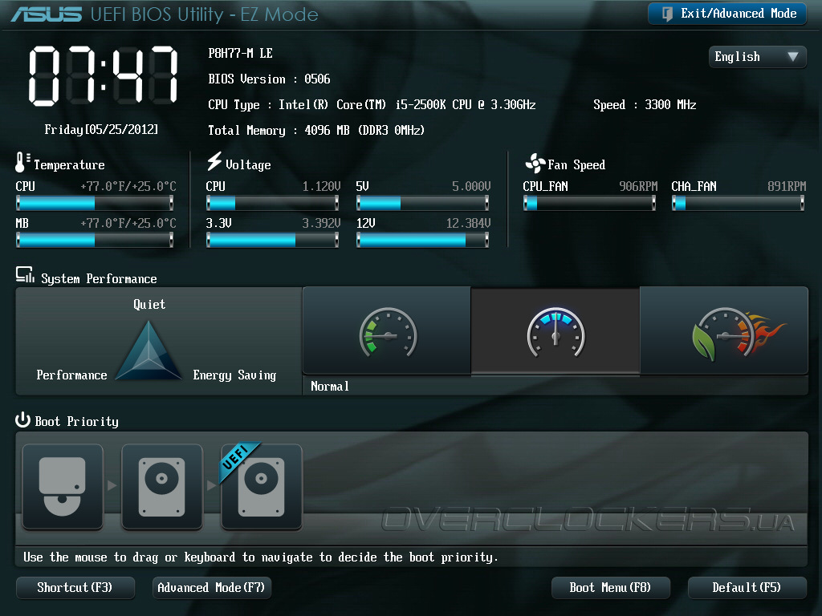Click the ASUS logo
Screen dimensions: 822x616
[x=46, y=14]
